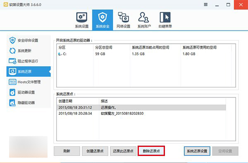Open 阻止程序运行 sidebar item
This screenshot has width=248, height=163.
pos(29,61)
